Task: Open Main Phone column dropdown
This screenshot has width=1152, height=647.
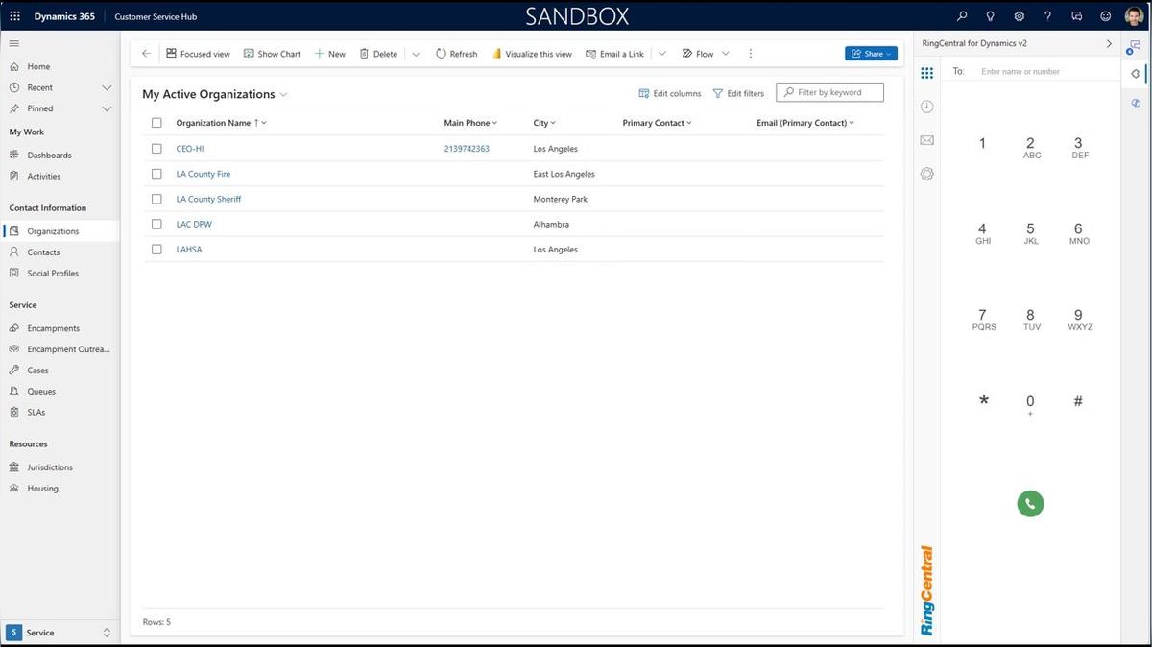Action: point(495,123)
